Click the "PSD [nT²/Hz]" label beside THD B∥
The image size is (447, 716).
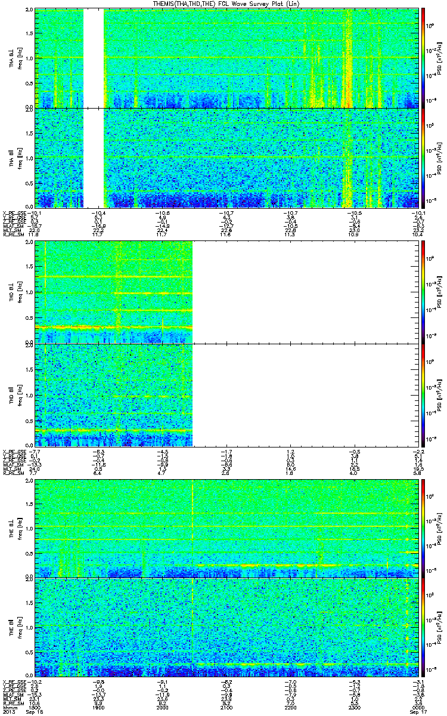pyautogui.click(x=439, y=394)
